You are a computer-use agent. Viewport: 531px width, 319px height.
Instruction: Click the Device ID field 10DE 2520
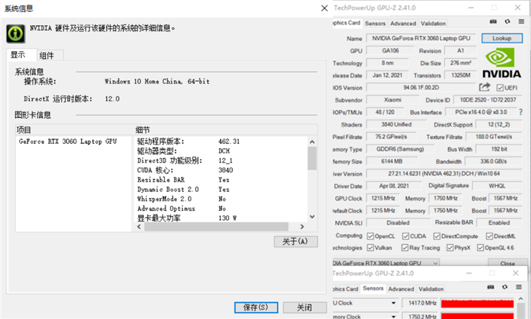pyautogui.click(x=488, y=99)
